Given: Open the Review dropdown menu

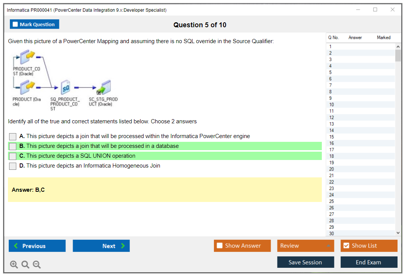Looking at the screenshot, I should click(x=305, y=246).
